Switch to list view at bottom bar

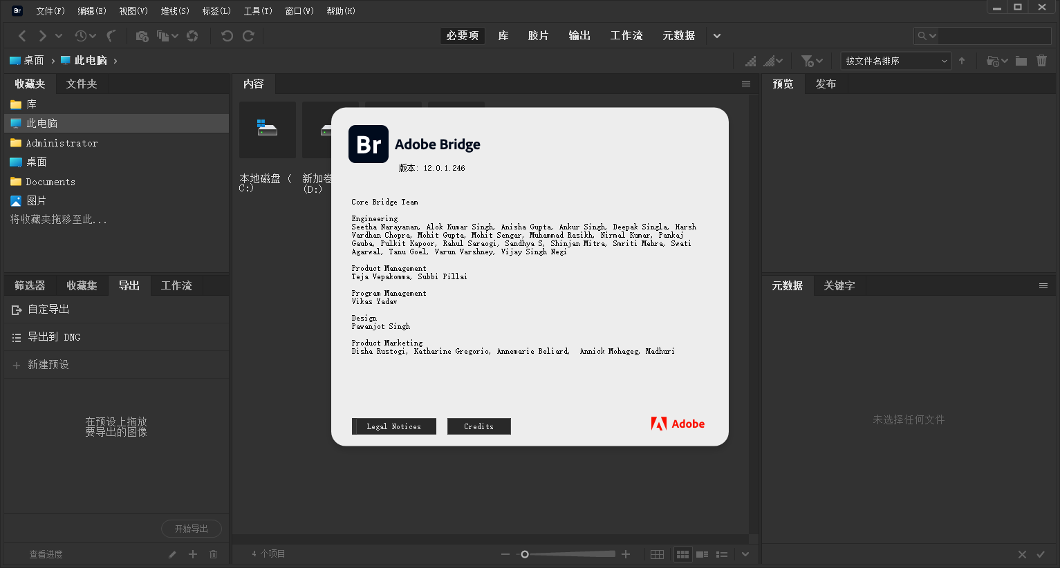722,553
